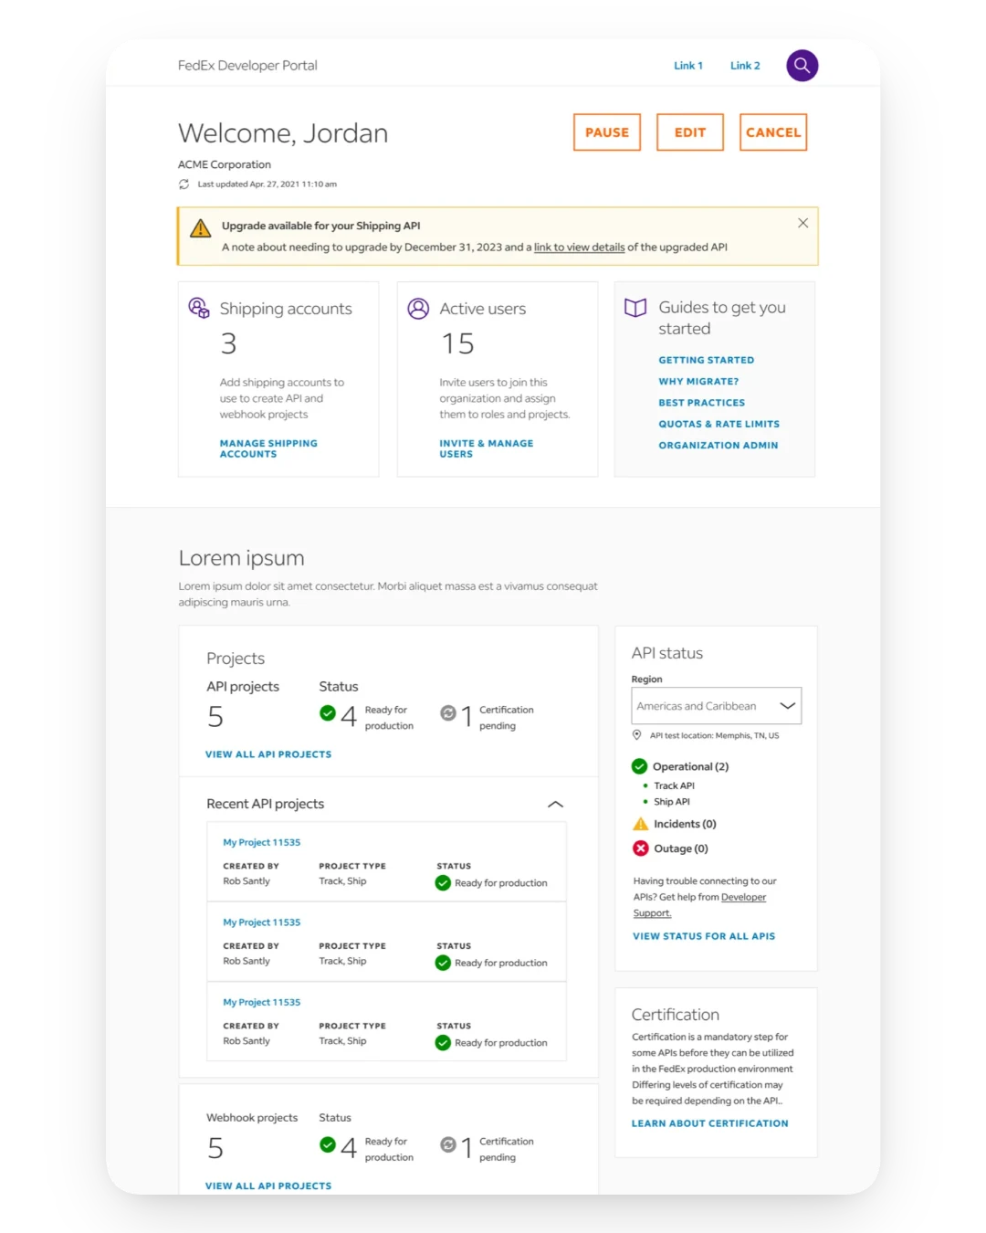Image resolution: width=986 pixels, height=1233 pixels.
Task: Open Link 1 in header
Action: click(688, 66)
